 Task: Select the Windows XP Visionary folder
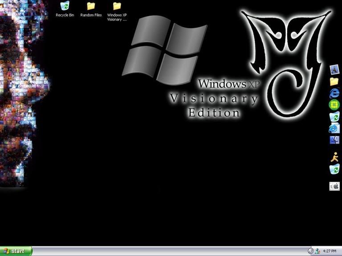click(x=117, y=11)
